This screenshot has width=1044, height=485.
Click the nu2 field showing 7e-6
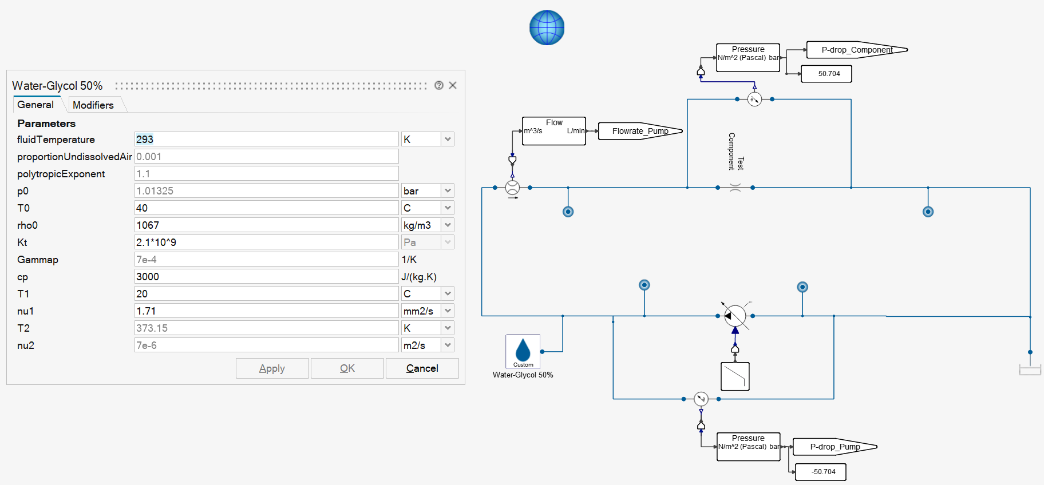point(266,345)
